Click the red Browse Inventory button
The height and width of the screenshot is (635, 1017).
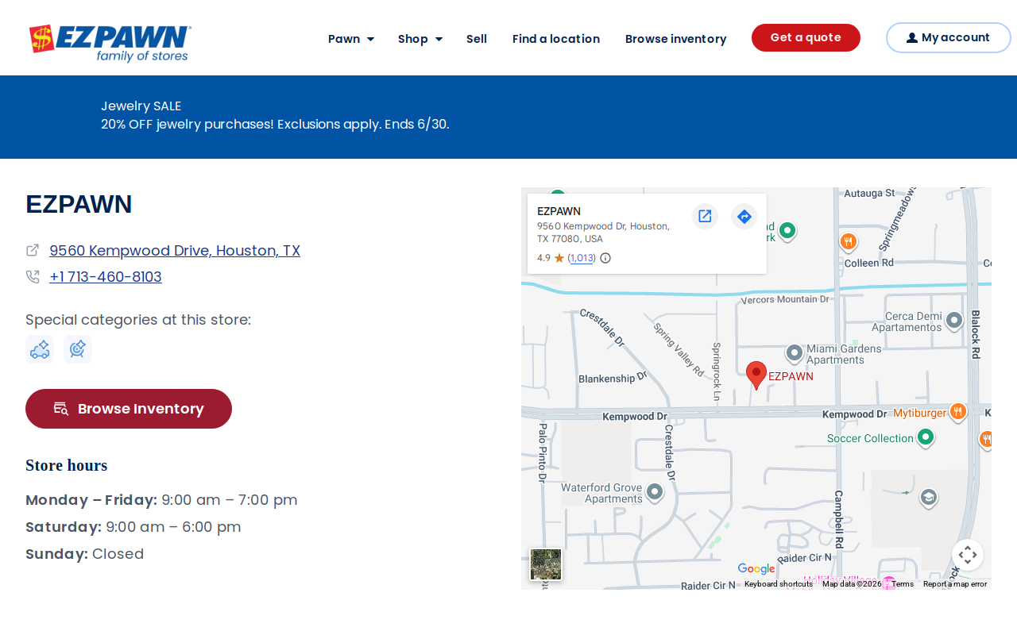(x=129, y=409)
